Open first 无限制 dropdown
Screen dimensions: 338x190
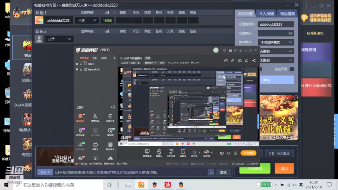276,51
